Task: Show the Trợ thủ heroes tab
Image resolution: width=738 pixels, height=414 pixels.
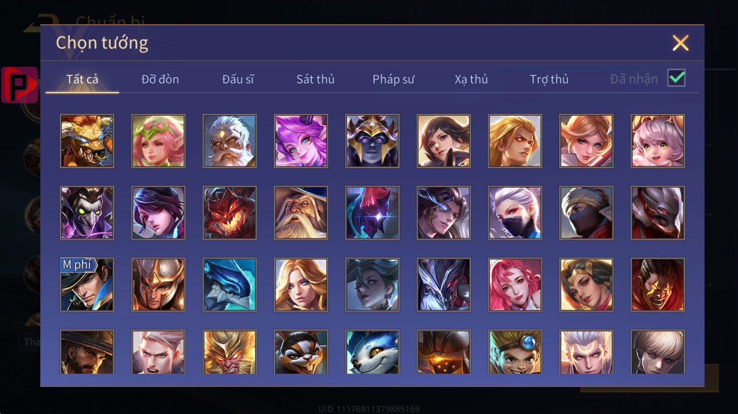Action: click(x=549, y=79)
